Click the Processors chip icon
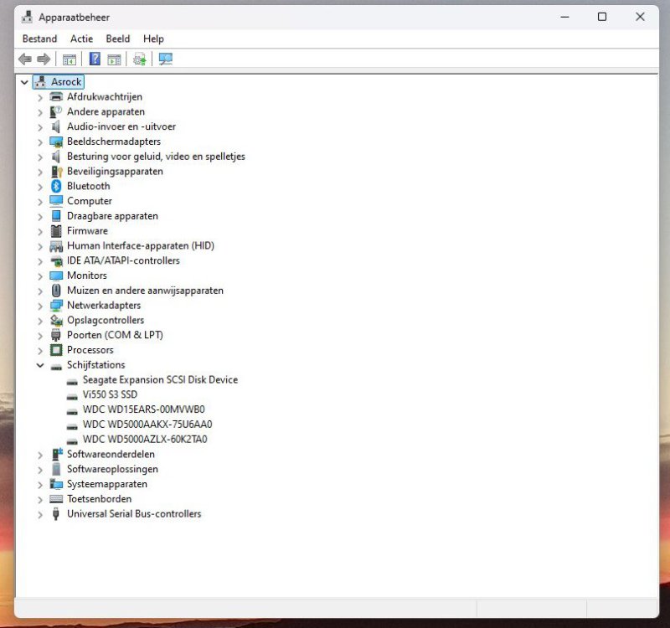 [56, 350]
